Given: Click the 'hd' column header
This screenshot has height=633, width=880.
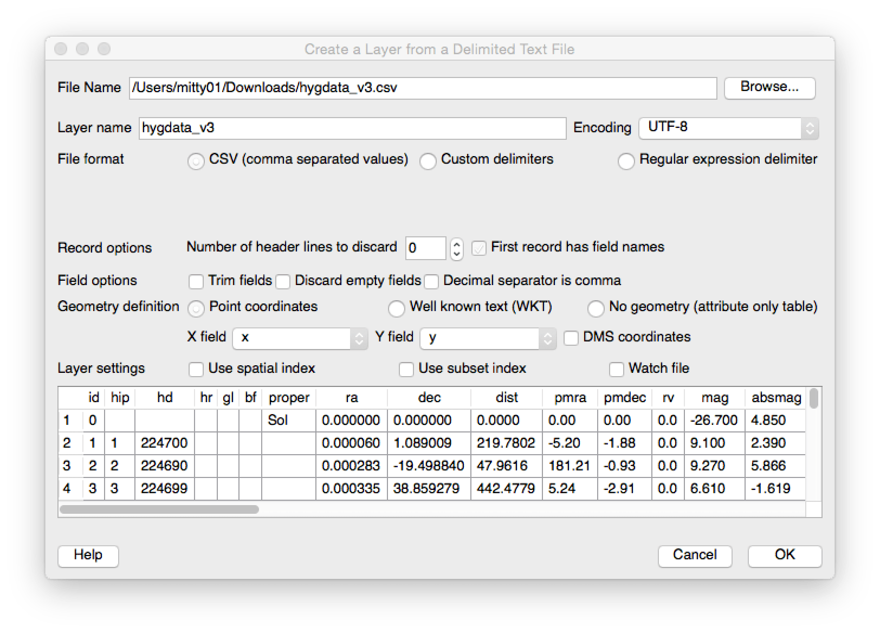Looking at the screenshot, I should coord(165,398).
